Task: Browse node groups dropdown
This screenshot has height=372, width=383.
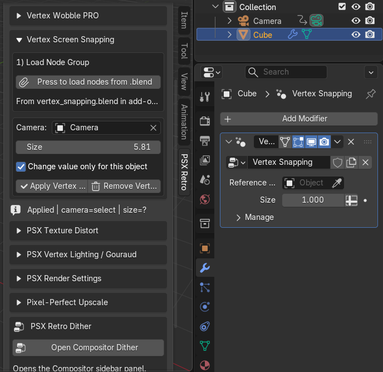Action: pos(237,163)
